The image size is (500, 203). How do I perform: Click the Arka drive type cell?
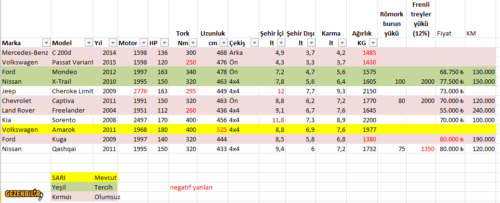[243, 52]
